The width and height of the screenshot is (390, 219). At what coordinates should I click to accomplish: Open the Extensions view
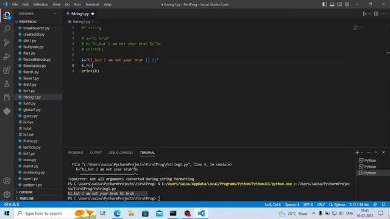[7, 71]
